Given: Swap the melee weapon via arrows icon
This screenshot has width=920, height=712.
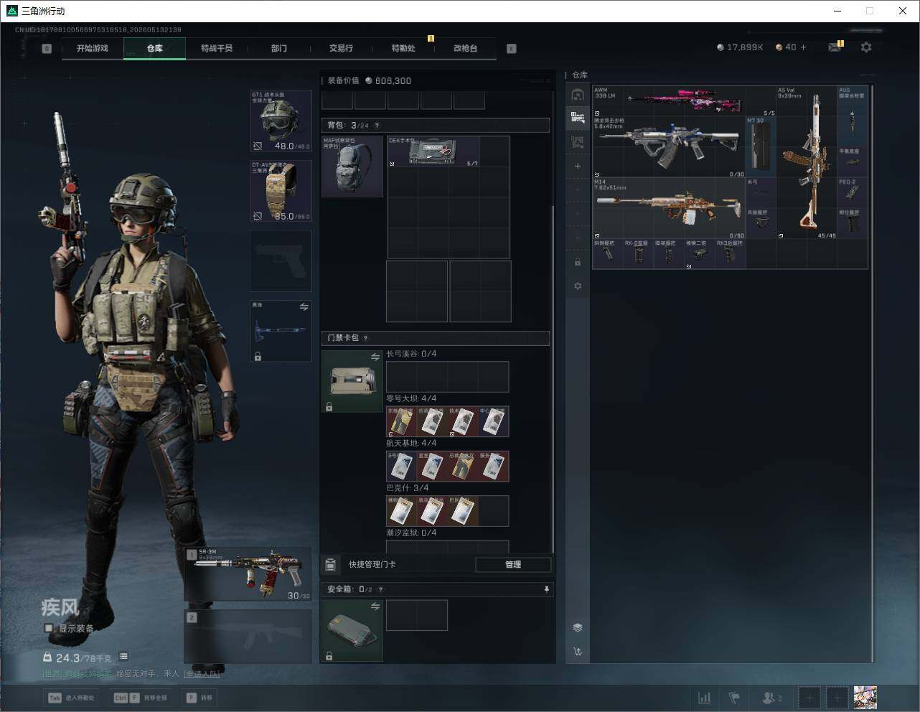Looking at the screenshot, I should (304, 307).
